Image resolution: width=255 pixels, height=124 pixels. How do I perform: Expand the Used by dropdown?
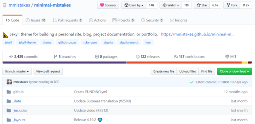[134, 5]
